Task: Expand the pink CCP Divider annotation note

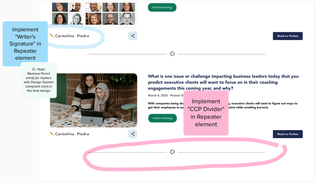Action: [206, 113]
